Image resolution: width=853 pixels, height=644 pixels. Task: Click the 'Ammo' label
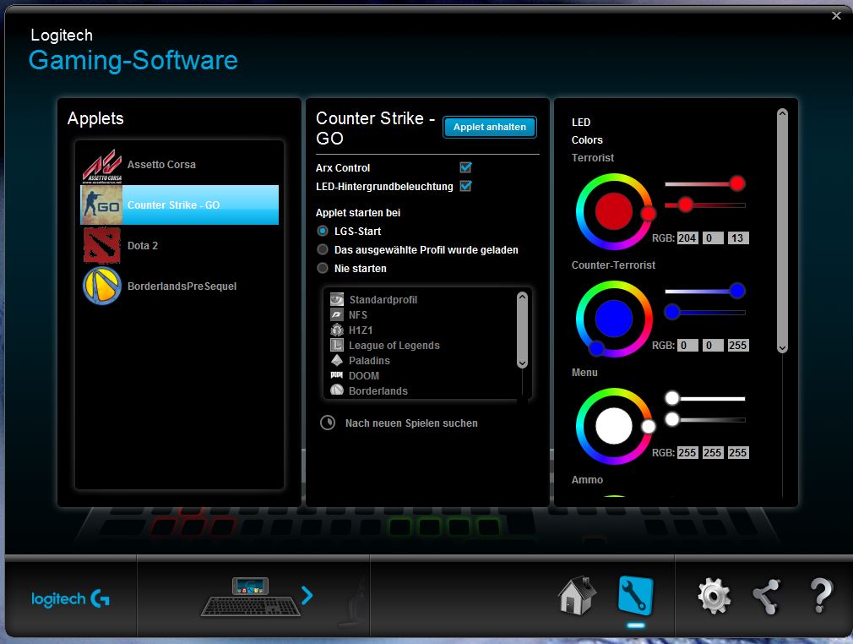tap(587, 479)
